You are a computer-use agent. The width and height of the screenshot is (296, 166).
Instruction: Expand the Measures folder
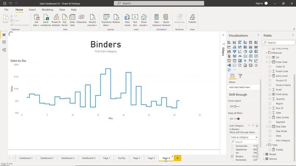coord(267,53)
